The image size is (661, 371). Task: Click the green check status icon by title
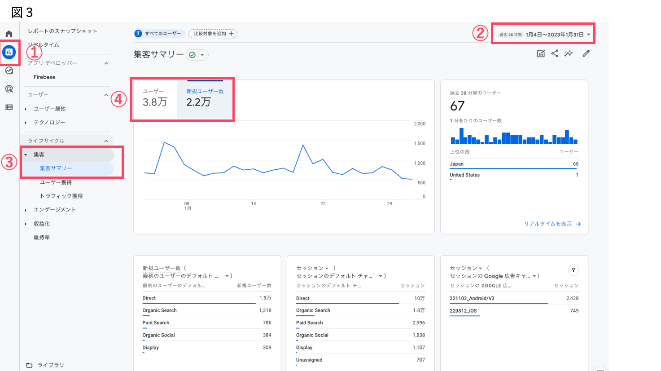(192, 55)
